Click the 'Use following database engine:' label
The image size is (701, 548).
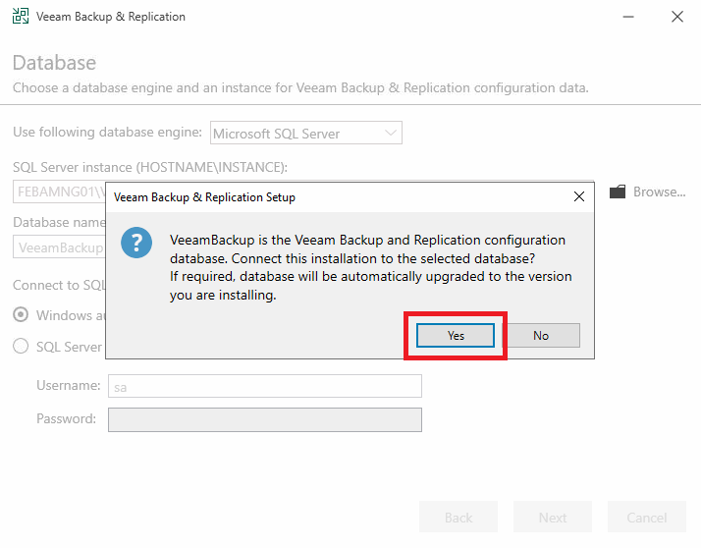[x=107, y=132]
